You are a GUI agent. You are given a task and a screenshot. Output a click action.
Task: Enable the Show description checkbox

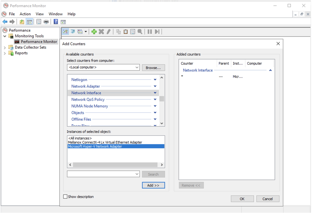tap(65, 197)
